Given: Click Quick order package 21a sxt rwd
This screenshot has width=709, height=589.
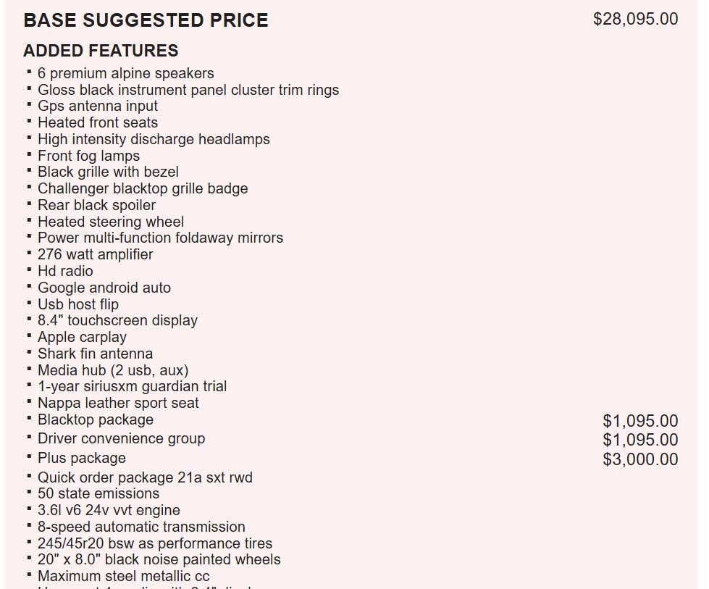Looking at the screenshot, I should click(x=145, y=477).
